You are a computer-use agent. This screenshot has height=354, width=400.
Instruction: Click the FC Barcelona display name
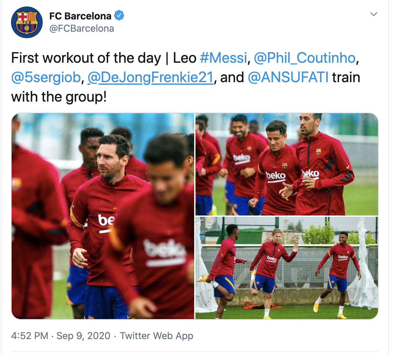point(80,16)
